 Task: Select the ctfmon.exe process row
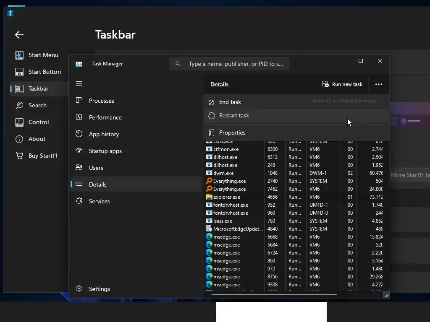pyautogui.click(x=294, y=149)
